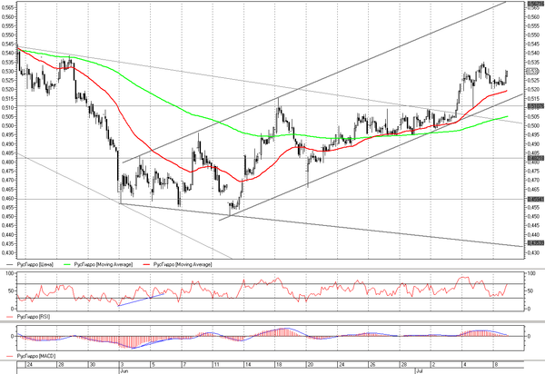
Task: Click the 0,485 label on the left price axis
Action: pos(7,153)
